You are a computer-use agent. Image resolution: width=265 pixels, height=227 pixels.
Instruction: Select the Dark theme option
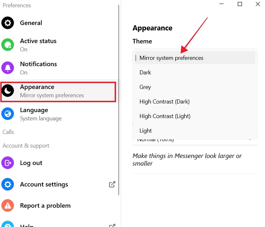coord(145,72)
